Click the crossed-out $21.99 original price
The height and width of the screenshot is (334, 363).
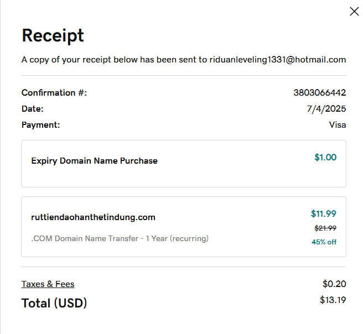[x=325, y=228]
